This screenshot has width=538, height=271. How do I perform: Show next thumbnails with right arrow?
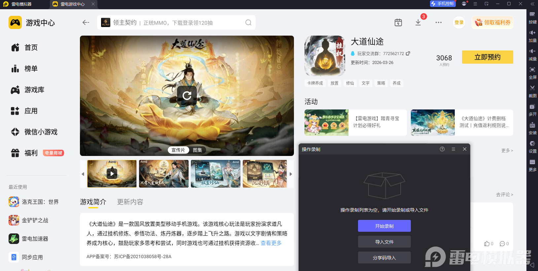(x=291, y=174)
